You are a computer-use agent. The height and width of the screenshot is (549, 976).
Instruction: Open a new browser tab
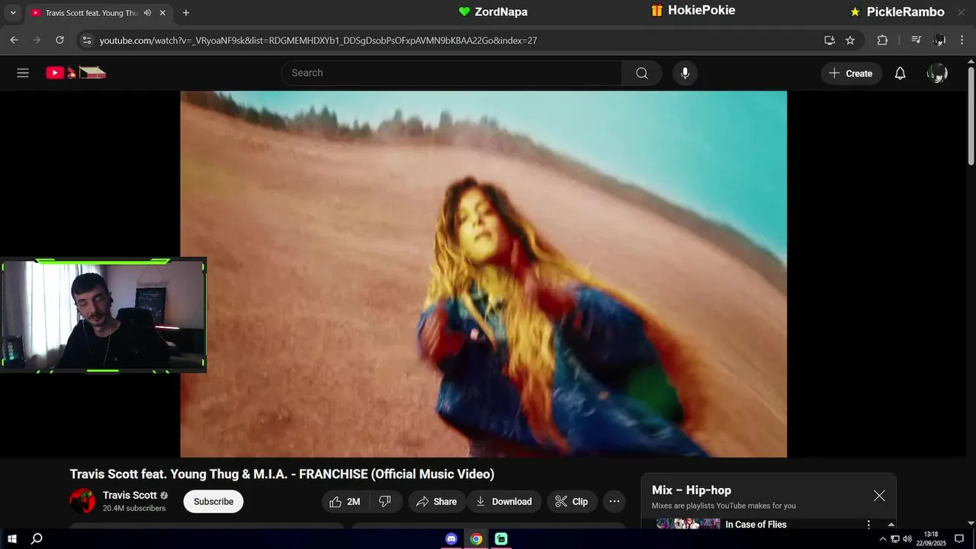(x=185, y=13)
